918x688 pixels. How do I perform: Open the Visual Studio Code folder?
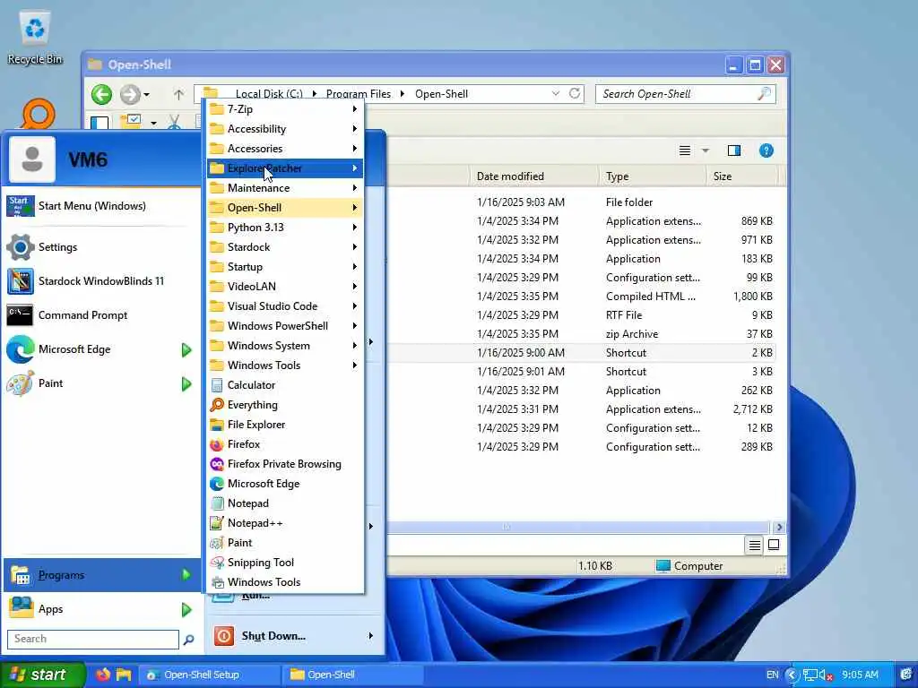(x=285, y=306)
